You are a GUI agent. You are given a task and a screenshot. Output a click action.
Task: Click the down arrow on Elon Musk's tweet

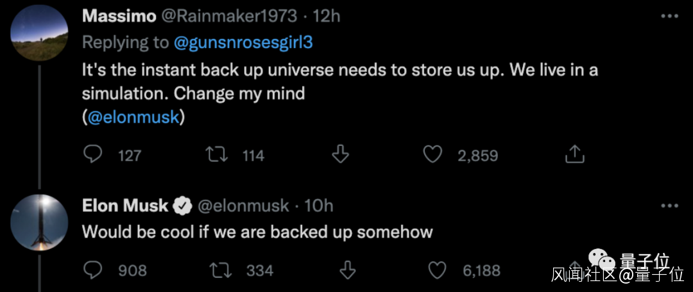tap(347, 270)
